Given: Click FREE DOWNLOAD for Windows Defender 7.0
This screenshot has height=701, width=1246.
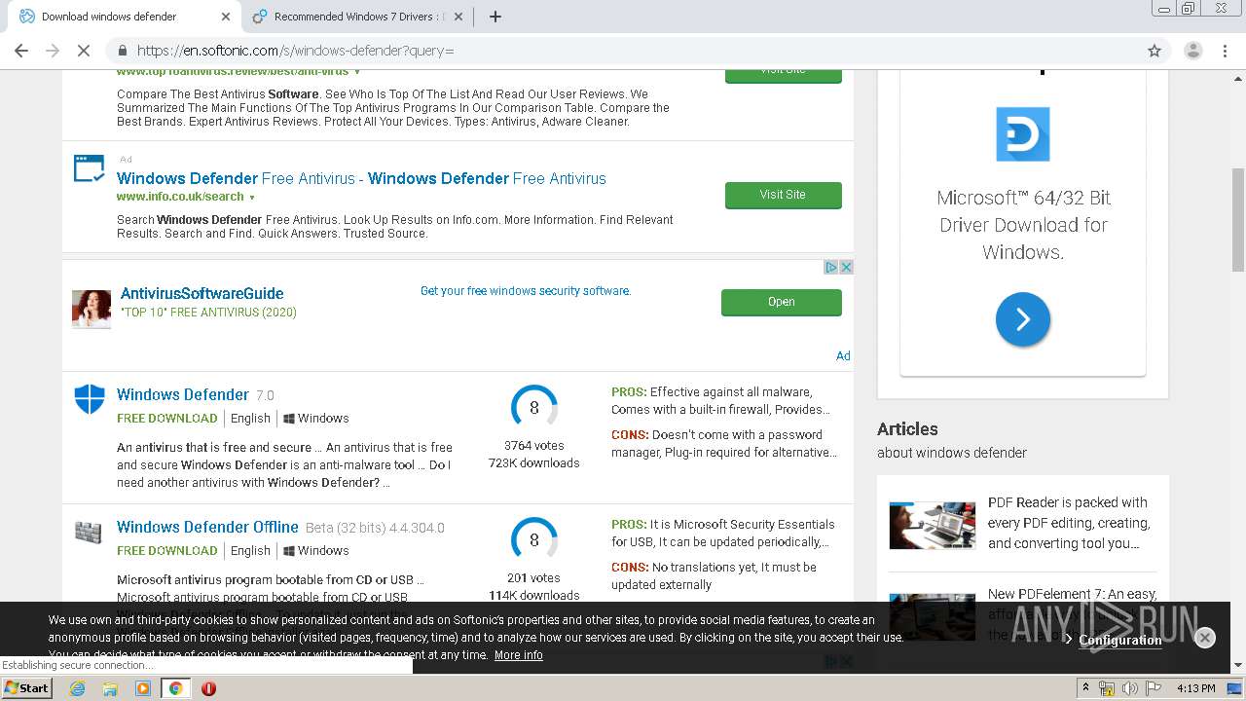Looking at the screenshot, I should [167, 418].
